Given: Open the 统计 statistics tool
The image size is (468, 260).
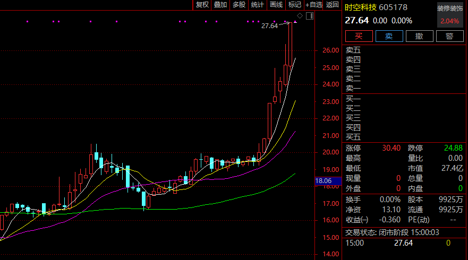Looking at the screenshot, I should (257, 5).
